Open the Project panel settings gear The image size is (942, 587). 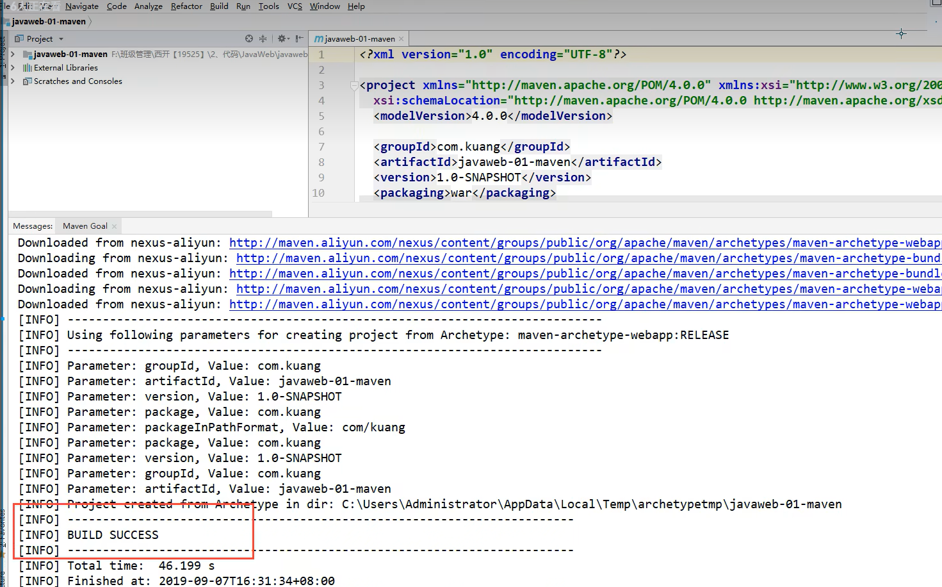pos(282,38)
